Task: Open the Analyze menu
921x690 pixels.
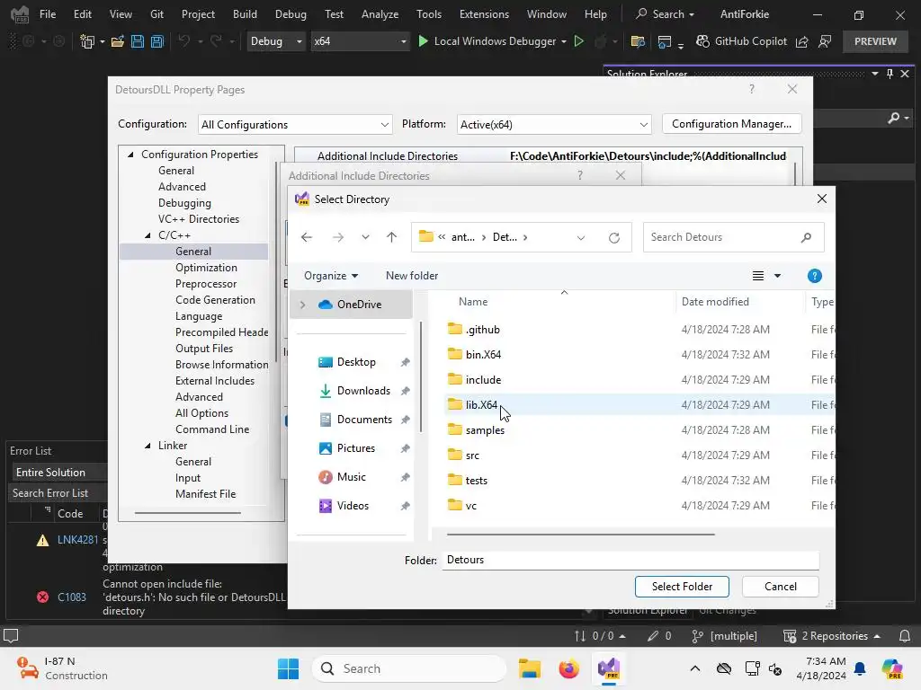Action: tap(380, 14)
